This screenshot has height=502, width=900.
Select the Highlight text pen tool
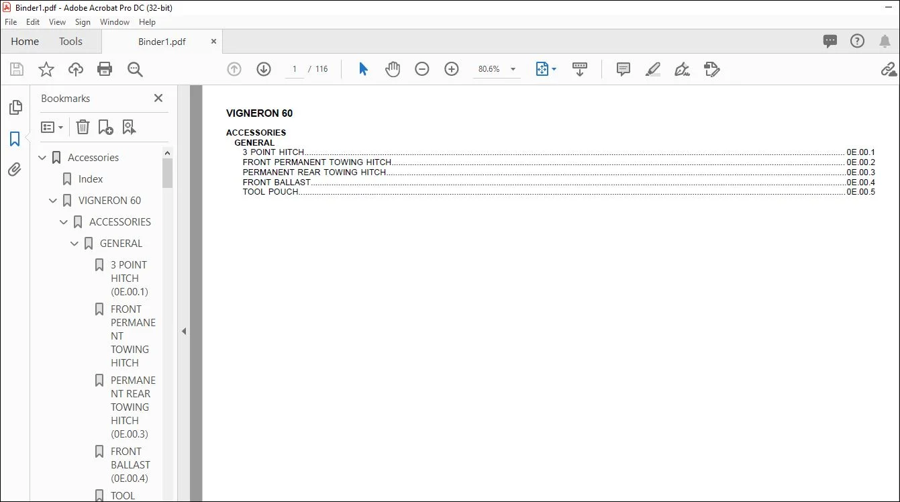click(x=653, y=69)
